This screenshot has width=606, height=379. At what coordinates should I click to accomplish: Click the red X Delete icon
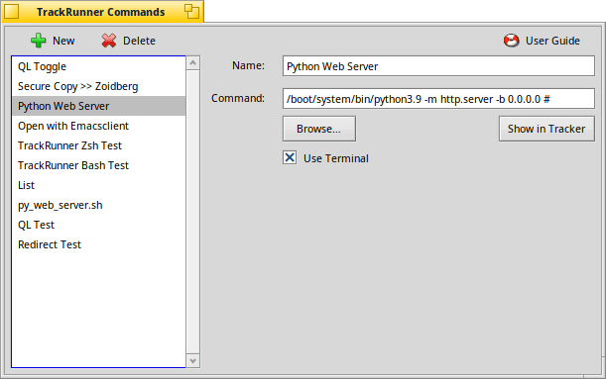(109, 41)
